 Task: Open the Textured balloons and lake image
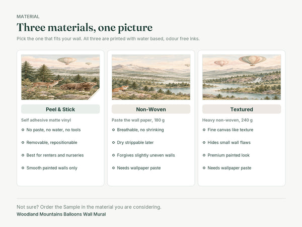point(242,77)
